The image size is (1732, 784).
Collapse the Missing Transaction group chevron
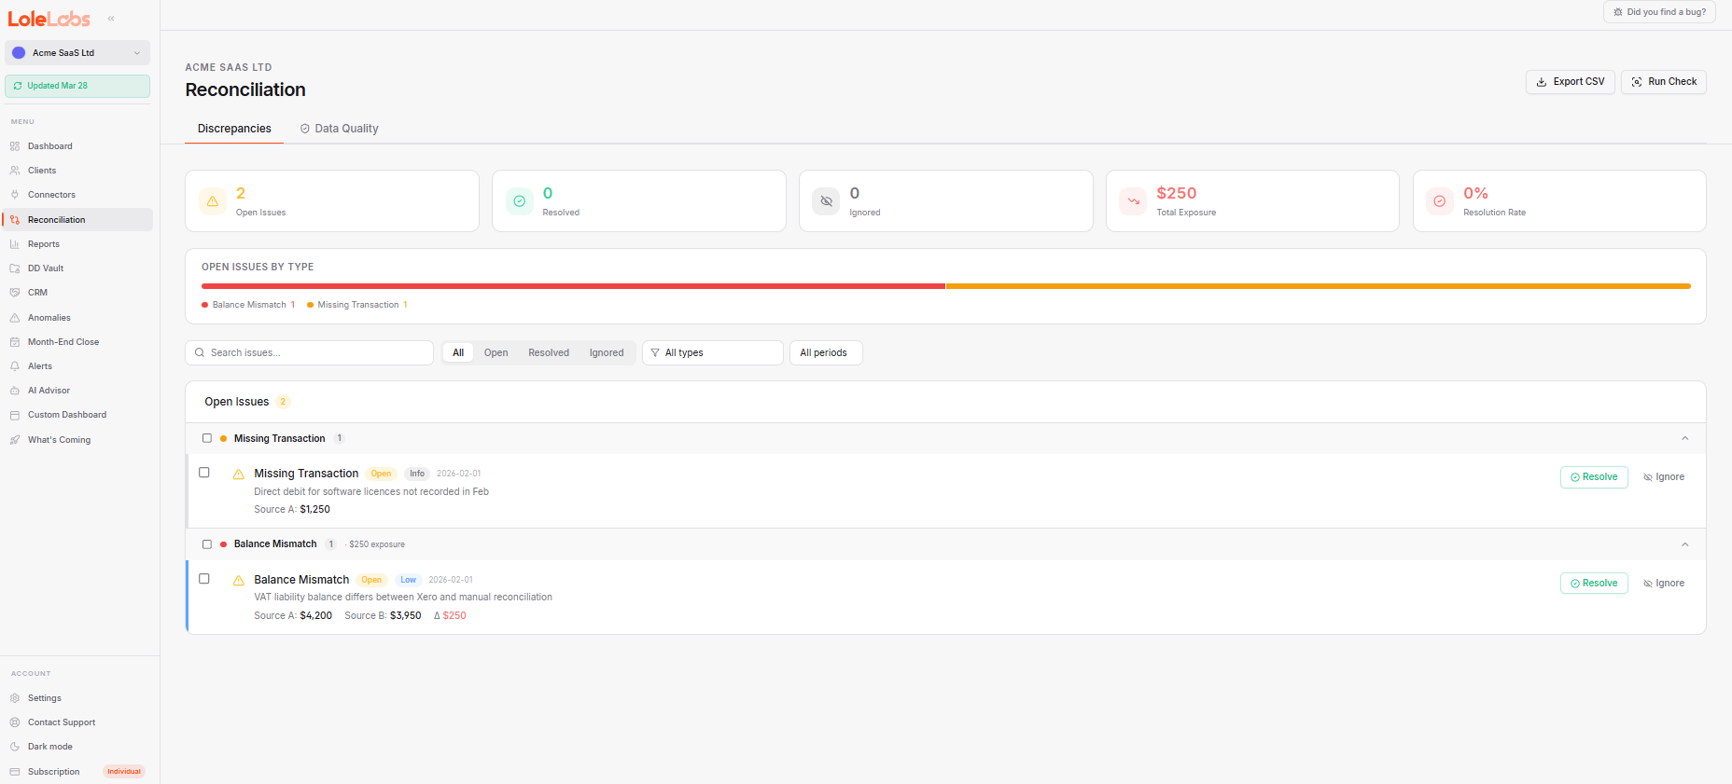[1684, 438]
